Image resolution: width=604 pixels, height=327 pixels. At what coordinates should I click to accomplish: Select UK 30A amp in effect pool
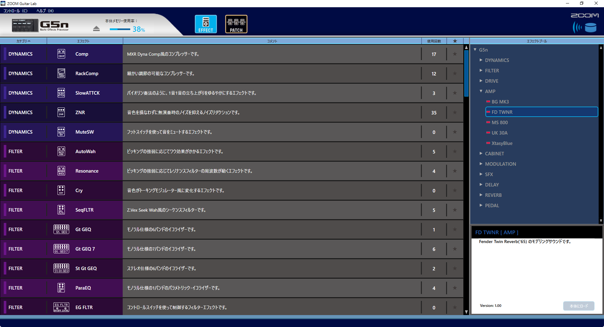click(500, 133)
